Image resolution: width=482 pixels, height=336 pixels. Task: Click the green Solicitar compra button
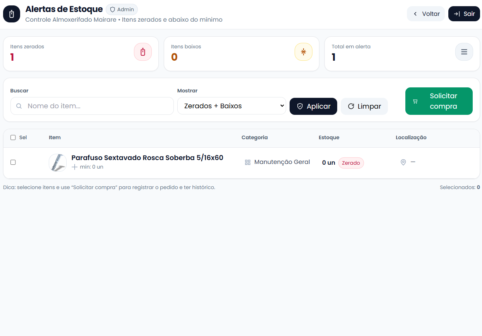[439, 101]
